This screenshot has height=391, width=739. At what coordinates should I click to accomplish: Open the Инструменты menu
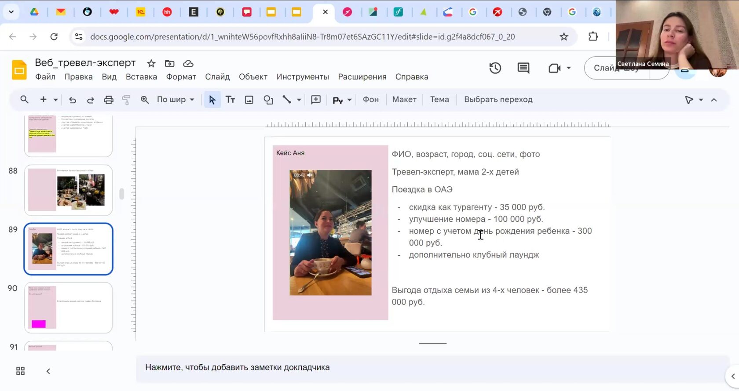click(303, 77)
